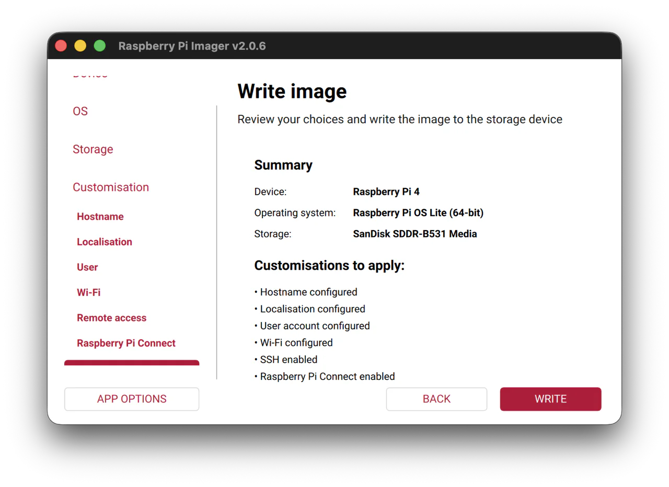This screenshot has width=669, height=487.
Task: Click 'Hostname configured' bullet
Action: click(x=306, y=292)
